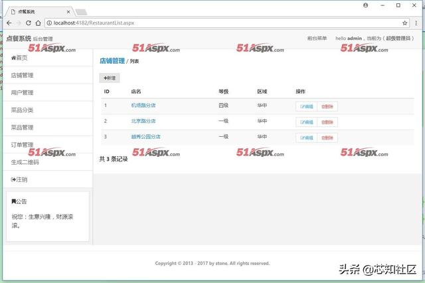The image size is (425, 283).
Task: Bookmark this page with the star icon
Action: (404, 23)
